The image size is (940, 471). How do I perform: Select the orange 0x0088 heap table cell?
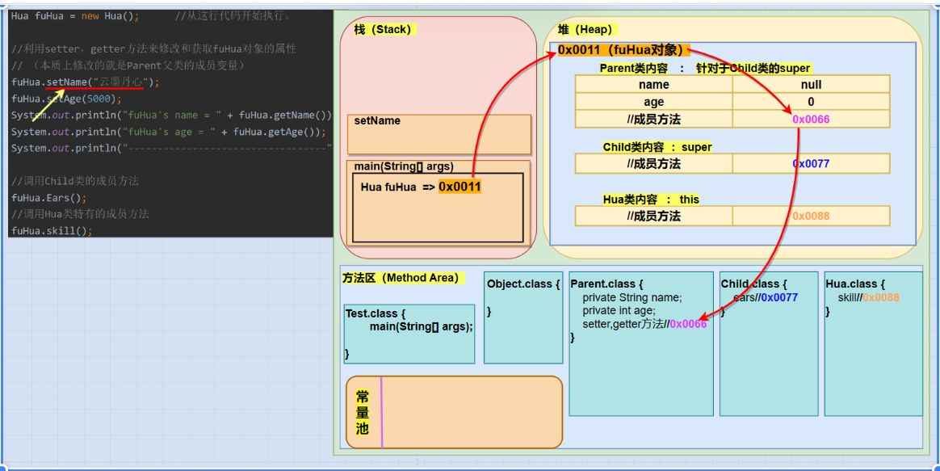pos(811,216)
